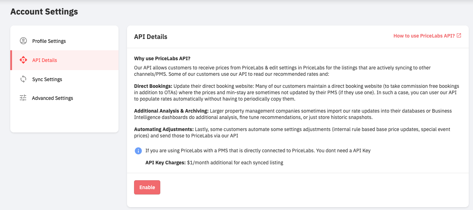Open Advanced Settings in the sidebar
Viewport: 473px width, 210px height.
click(64, 98)
